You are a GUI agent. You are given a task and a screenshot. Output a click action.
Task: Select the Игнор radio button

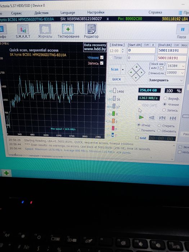(x=139, y=125)
